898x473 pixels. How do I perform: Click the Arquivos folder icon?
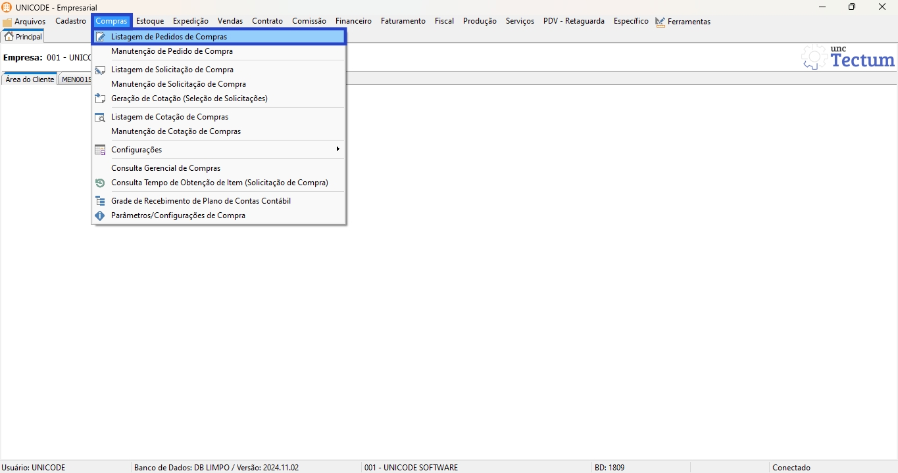click(7, 22)
